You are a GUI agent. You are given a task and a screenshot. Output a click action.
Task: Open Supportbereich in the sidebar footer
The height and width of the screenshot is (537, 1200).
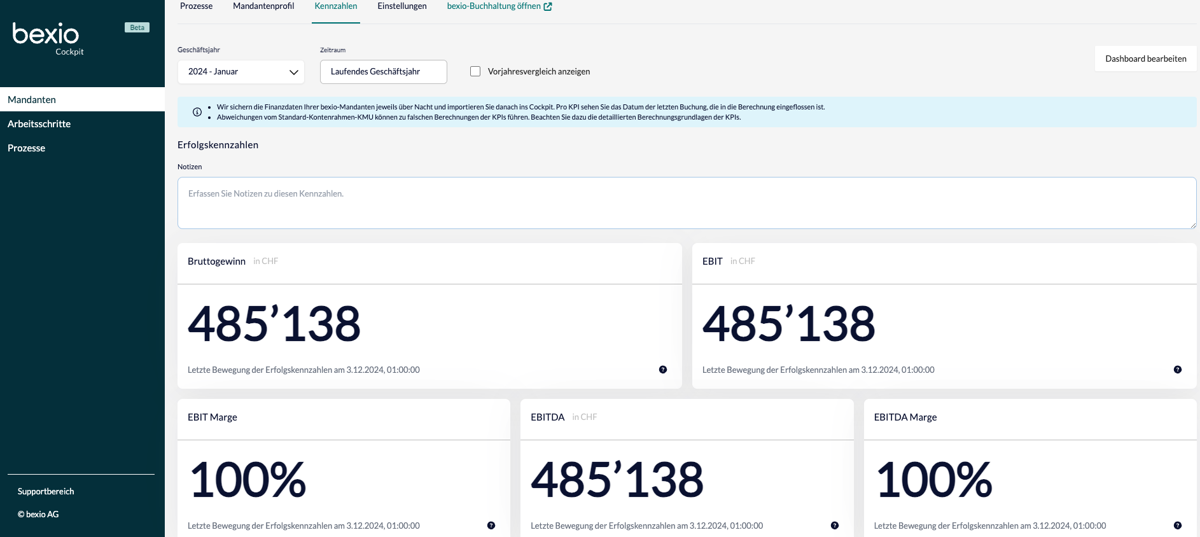click(46, 491)
